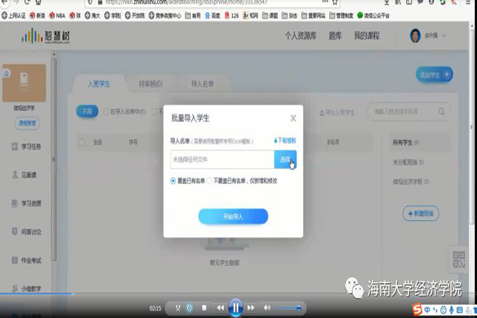Select the 覆盖已有名单 radio option
Screen dimensions: 477x318
tap(174, 180)
